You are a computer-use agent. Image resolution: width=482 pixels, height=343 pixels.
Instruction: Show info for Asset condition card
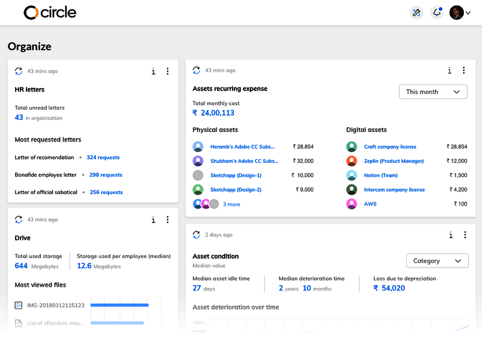(x=451, y=235)
